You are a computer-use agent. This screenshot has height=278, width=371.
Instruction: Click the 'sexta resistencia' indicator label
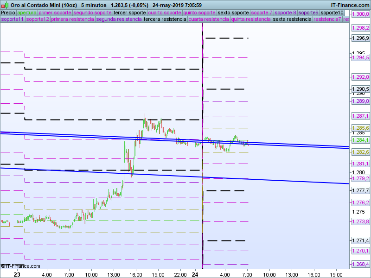click(292, 19)
